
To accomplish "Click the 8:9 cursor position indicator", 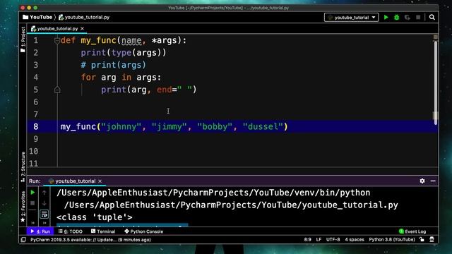I will point(308,240).
